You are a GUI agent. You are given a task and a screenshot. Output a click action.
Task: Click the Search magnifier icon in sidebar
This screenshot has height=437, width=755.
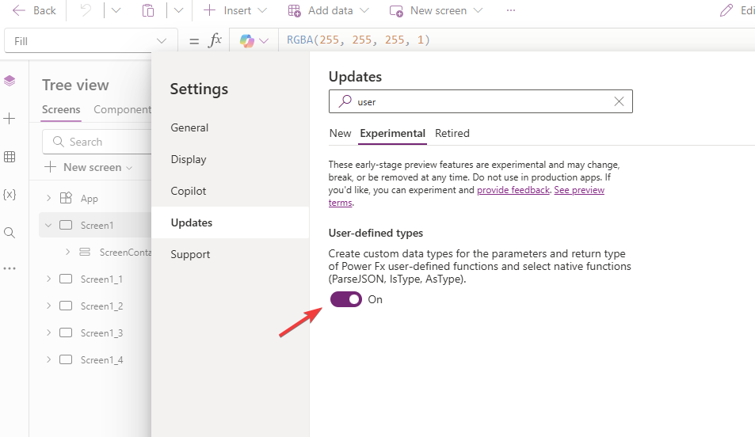tap(10, 232)
